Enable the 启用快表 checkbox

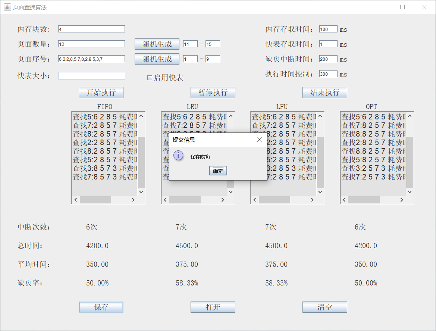pos(150,78)
